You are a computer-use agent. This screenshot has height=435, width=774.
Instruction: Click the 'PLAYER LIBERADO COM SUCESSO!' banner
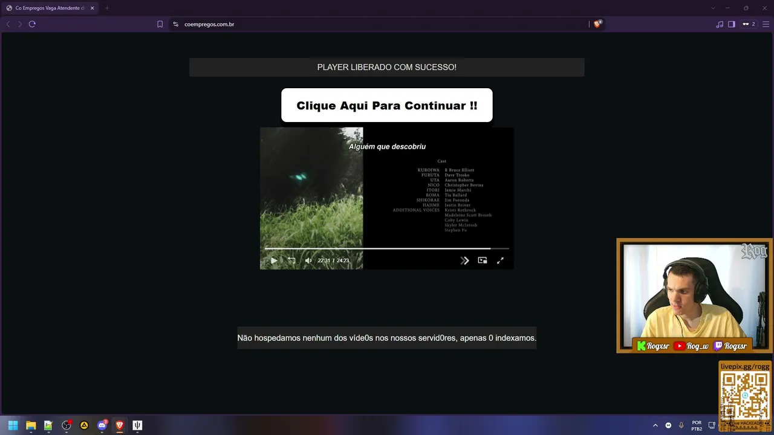tap(387, 67)
